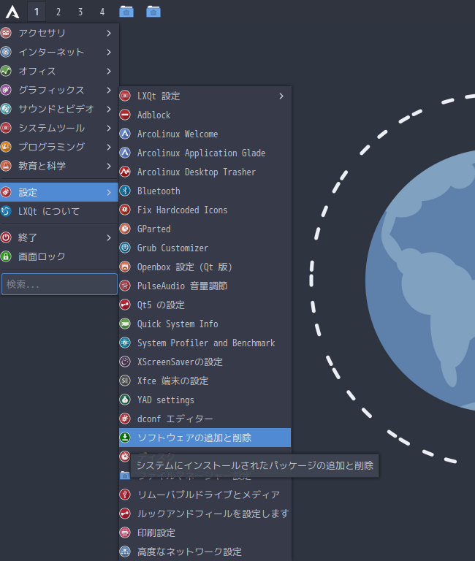Open the first file manager panel icon
This screenshot has width=475, height=561.
click(x=126, y=12)
